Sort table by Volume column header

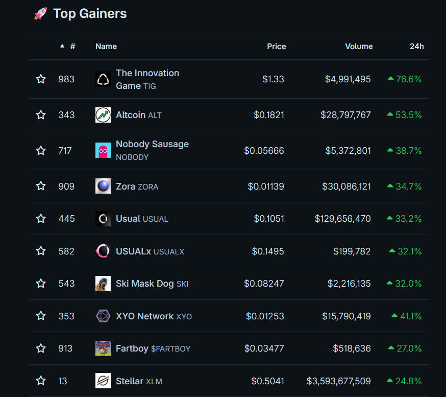click(x=359, y=46)
